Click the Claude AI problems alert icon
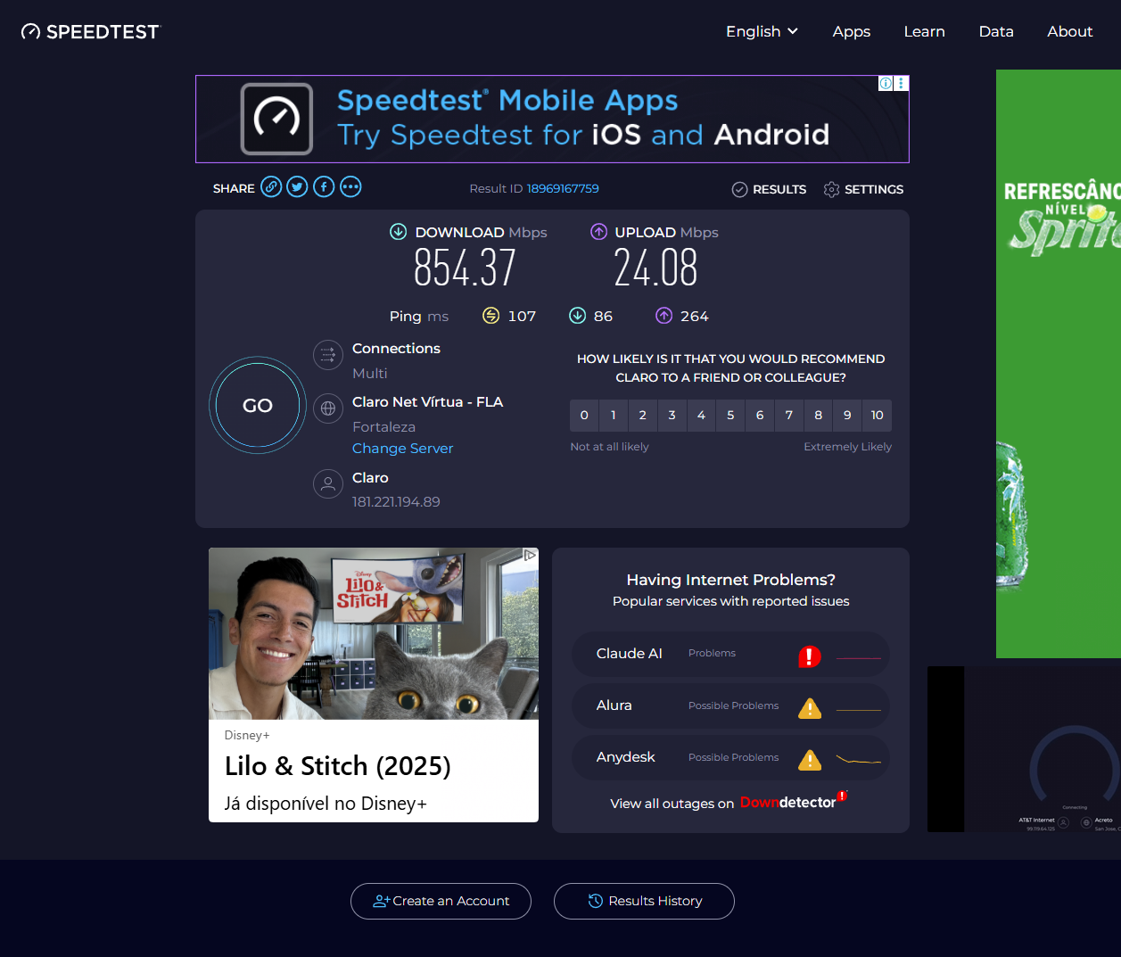 click(809, 656)
